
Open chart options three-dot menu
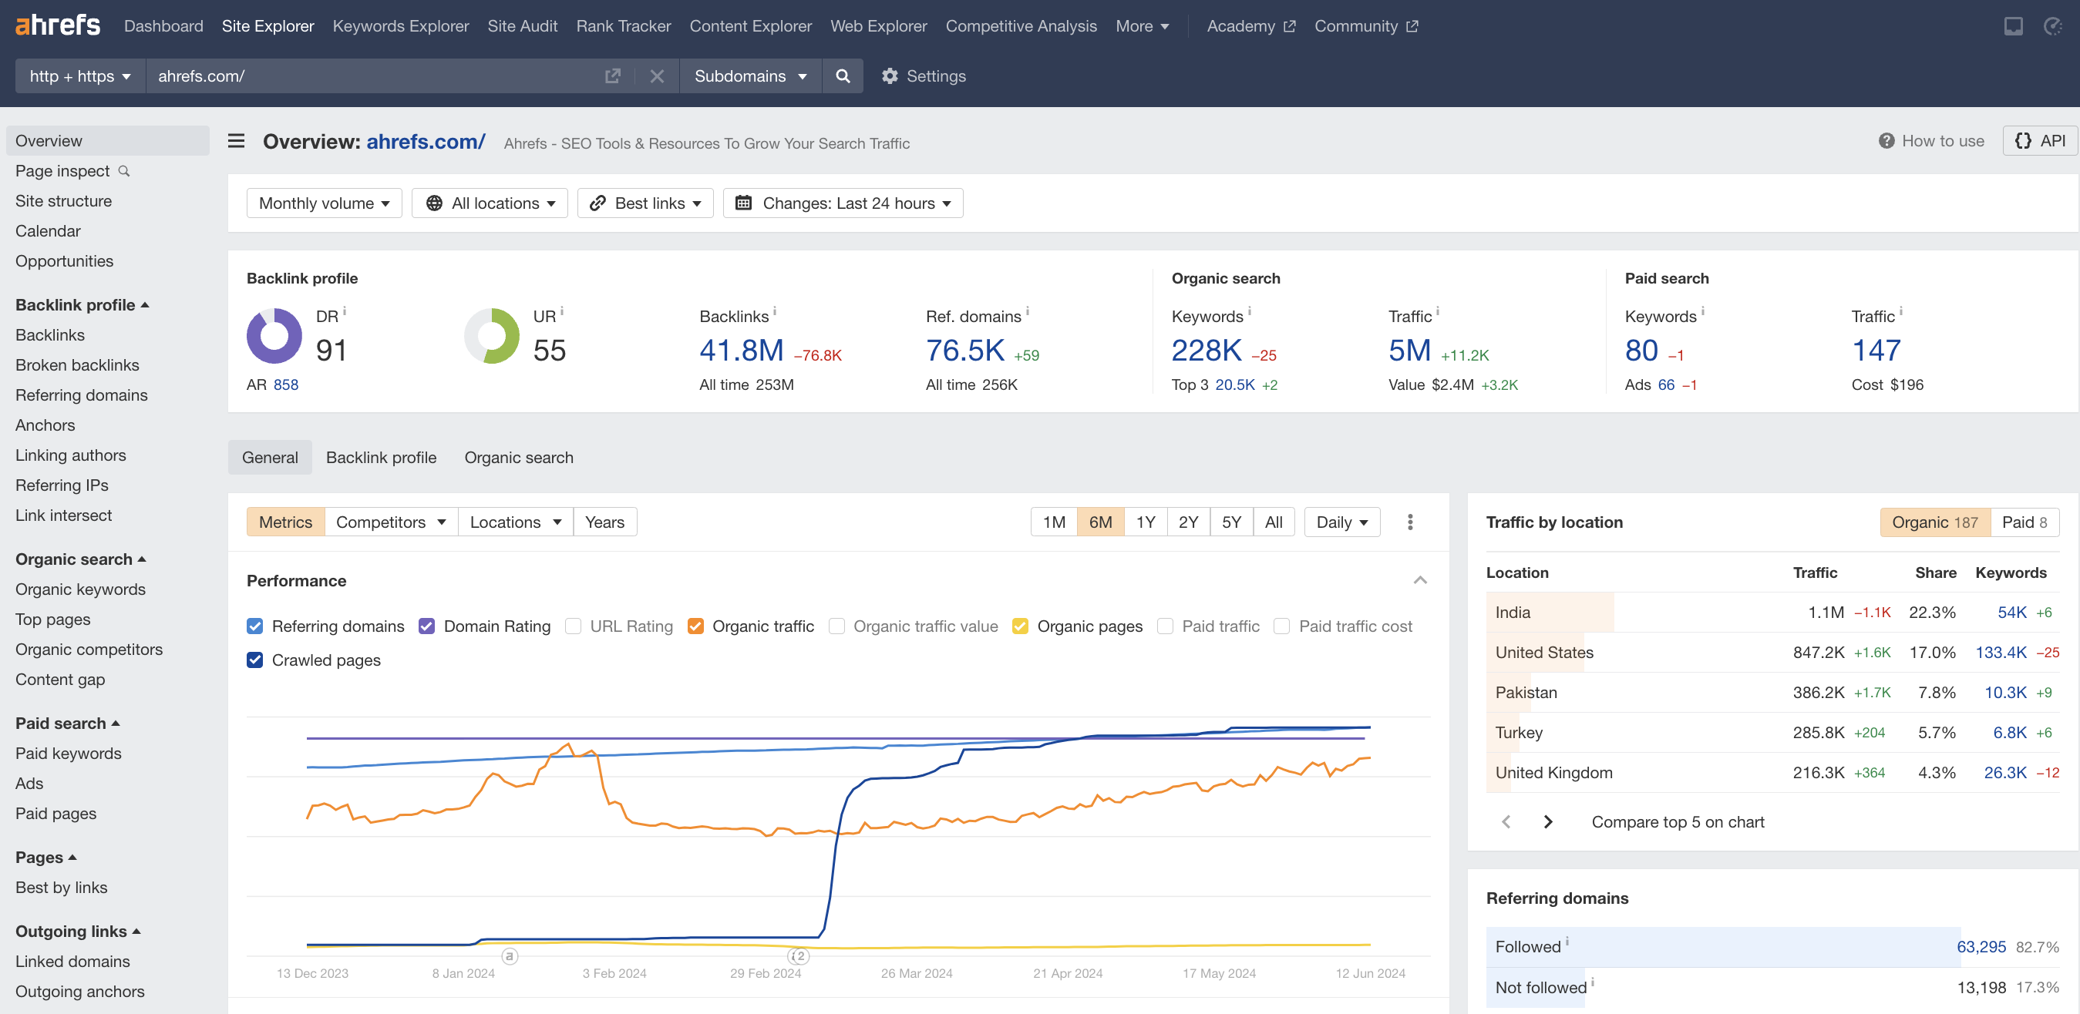(1410, 522)
